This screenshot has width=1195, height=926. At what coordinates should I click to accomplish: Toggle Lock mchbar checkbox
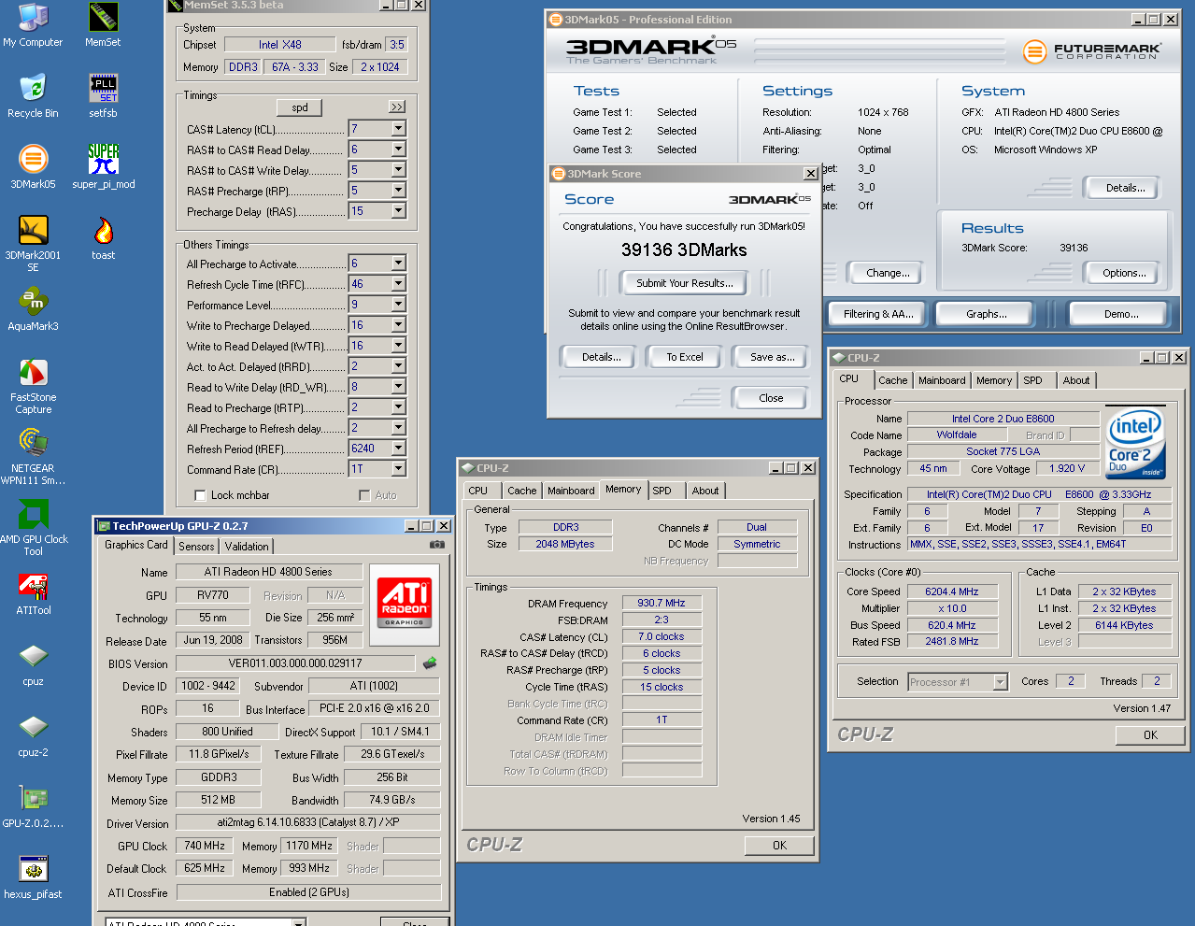point(200,495)
